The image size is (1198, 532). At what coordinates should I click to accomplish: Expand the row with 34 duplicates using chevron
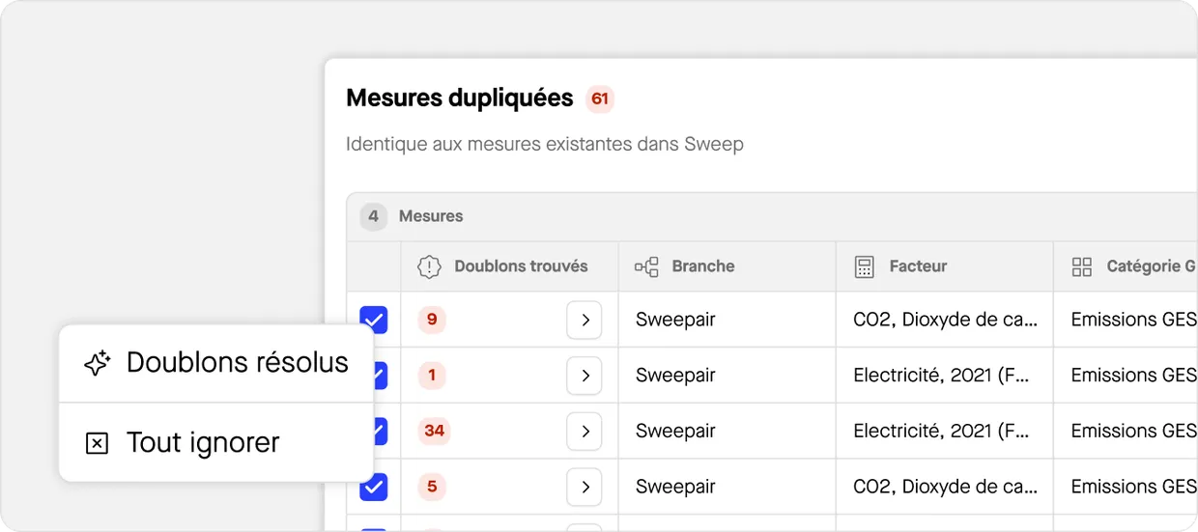[x=585, y=432]
